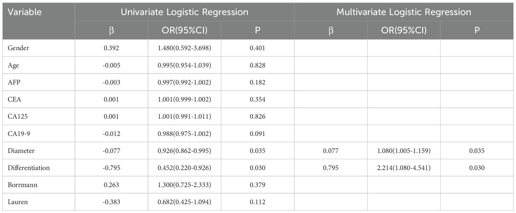Click multivariate OR cell 1.080(1.005-1.159)

404,151
